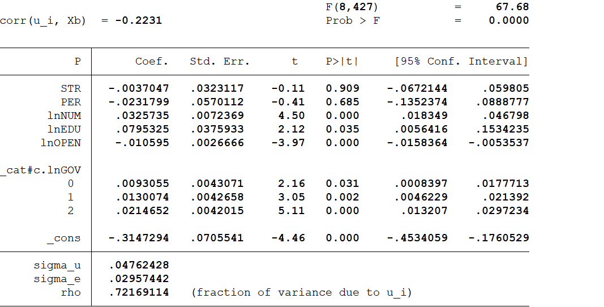Click the _cat#c.lnGOV interaction label
Viewport: 604px width, 307px height.
pyautogui.click(x=40, y=170)
